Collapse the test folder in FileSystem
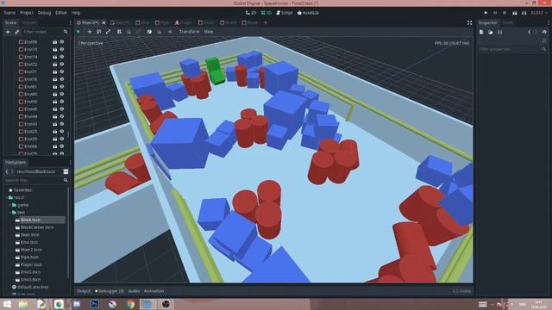 pyautogui.click(x=9, y=213)
